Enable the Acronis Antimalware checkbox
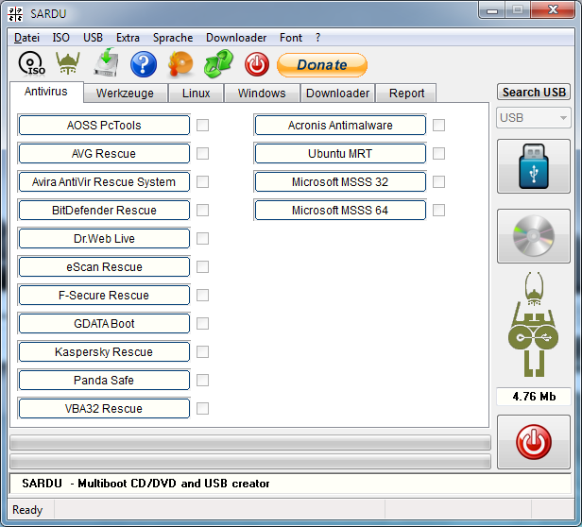Screen dimensions: 582x527 point(438,125)
